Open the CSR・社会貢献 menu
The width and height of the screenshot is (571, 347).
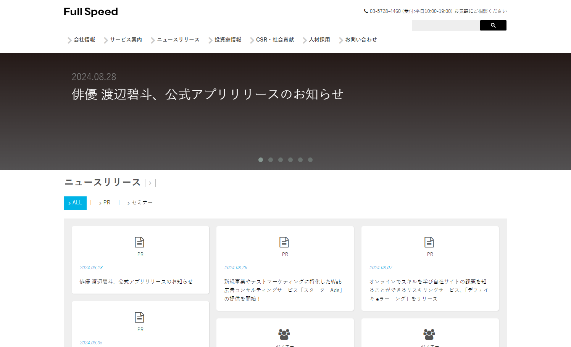275,40
